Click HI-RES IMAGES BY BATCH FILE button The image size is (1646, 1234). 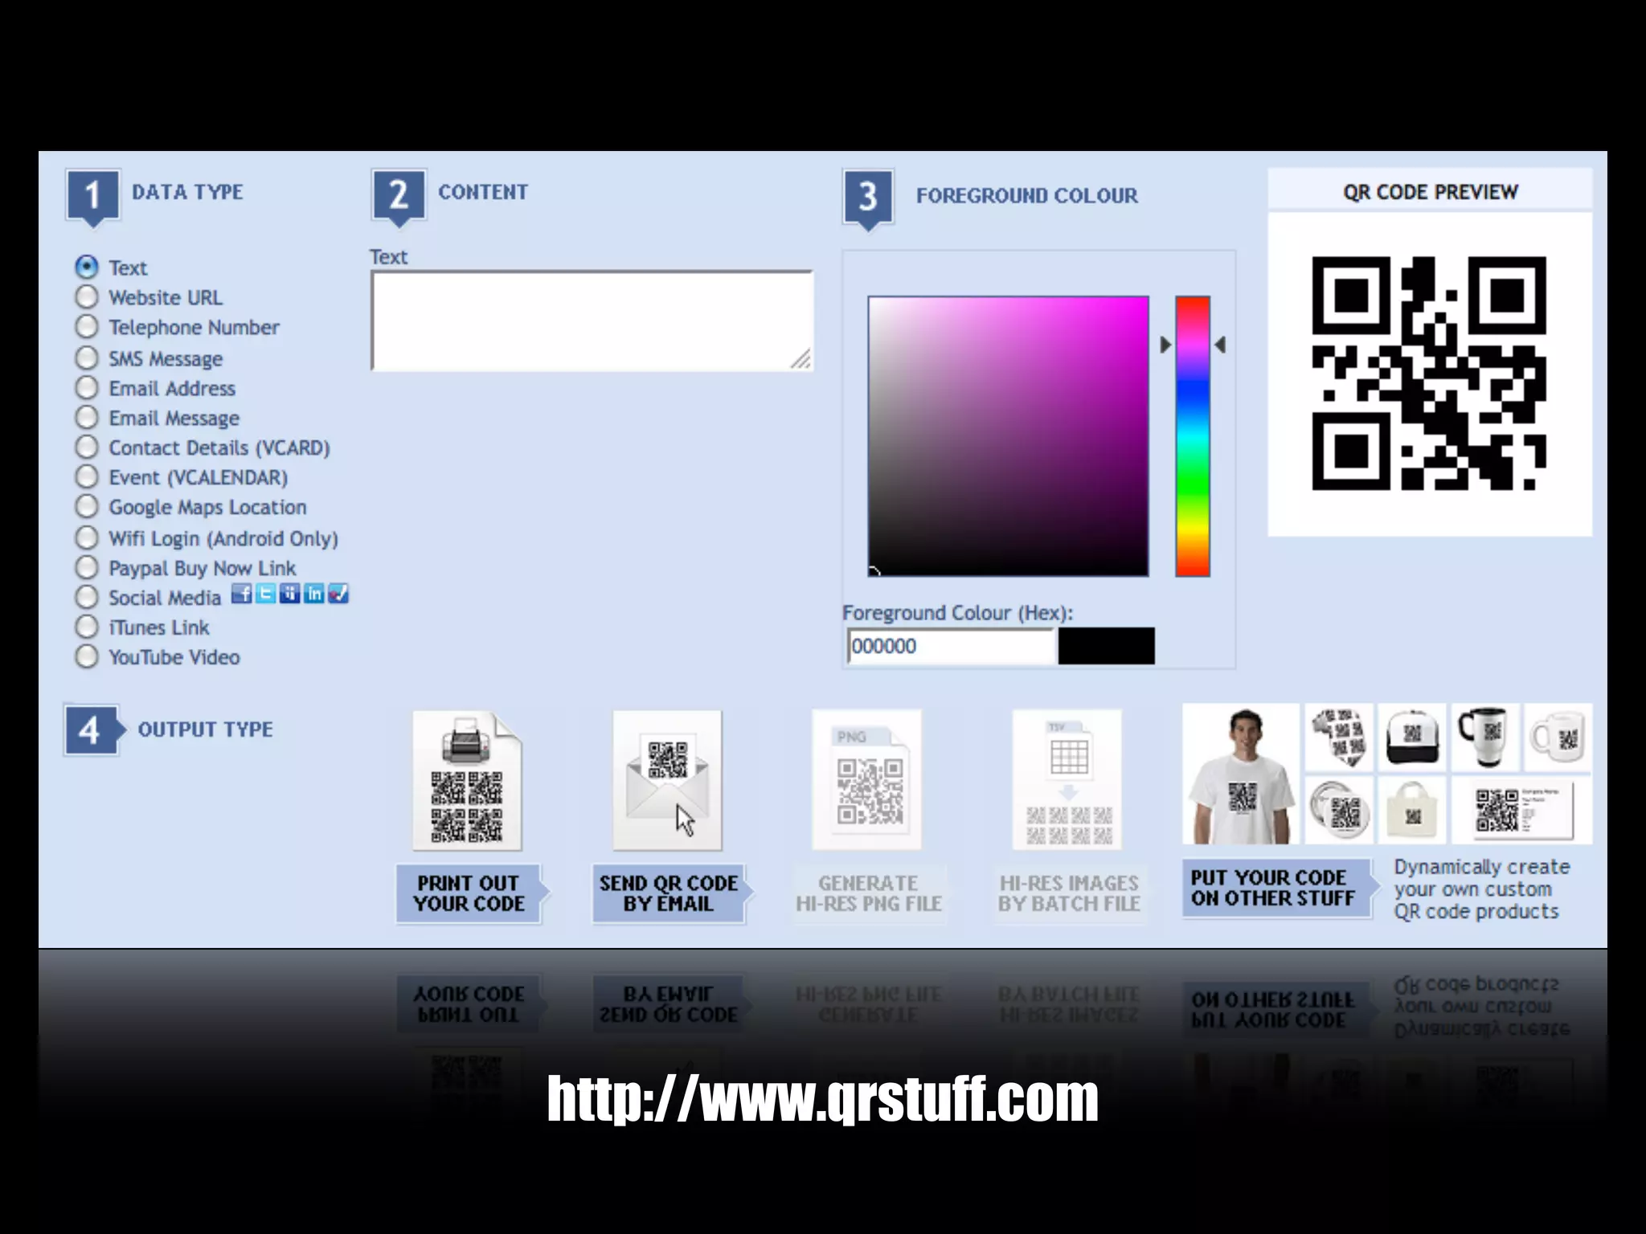pyautogui.click(x=1069, y=893)
